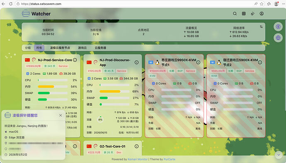The image size is (286, 163).
Task: Click the 4% traffic ring on Discourse-App
Action: (100, 120)
